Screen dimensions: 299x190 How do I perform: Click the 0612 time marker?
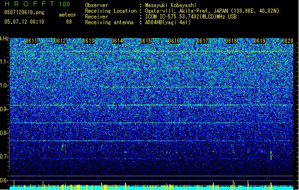click(x=60, y=41)
